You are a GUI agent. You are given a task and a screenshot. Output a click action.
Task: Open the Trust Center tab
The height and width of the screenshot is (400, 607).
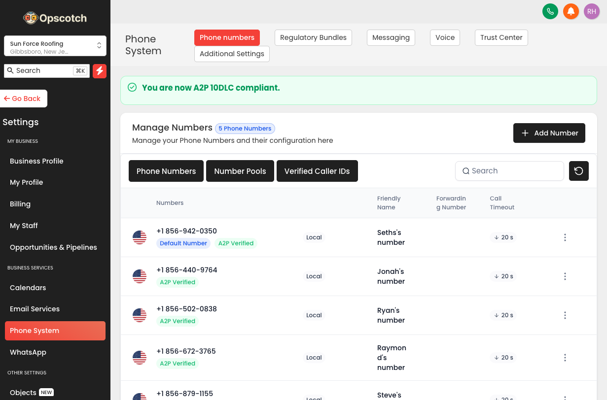click(501, 38)
